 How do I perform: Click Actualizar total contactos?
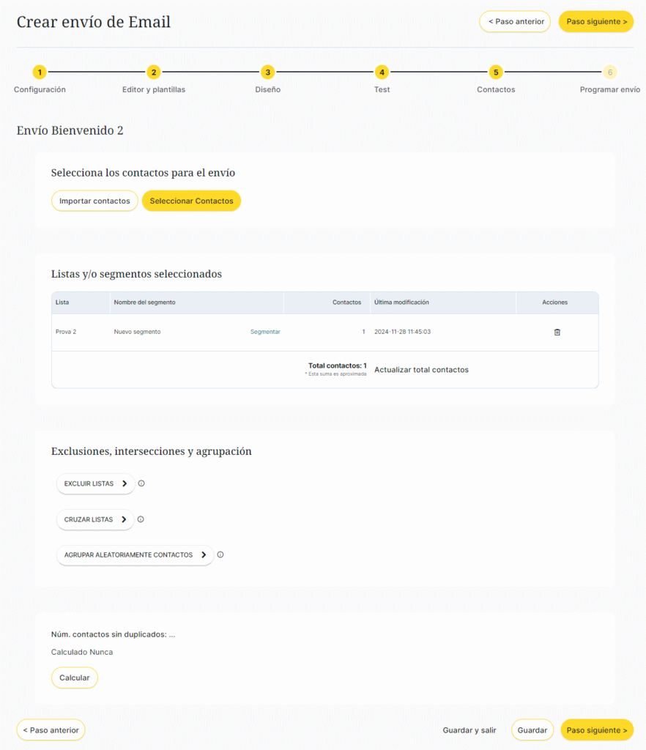421,370
